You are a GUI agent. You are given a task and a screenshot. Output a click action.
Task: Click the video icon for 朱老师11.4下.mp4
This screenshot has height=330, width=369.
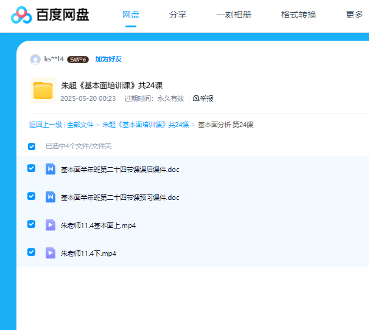pyautogui.click(x=51, y=253)
